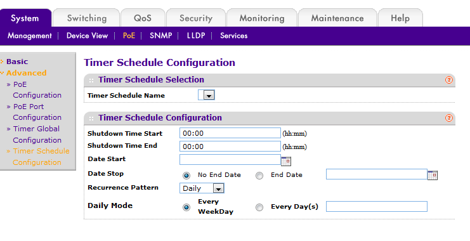Click the Every Day(s) number field
Image resolution: width=470 pixels, height=241 pixels.
(x=377, y=207)
